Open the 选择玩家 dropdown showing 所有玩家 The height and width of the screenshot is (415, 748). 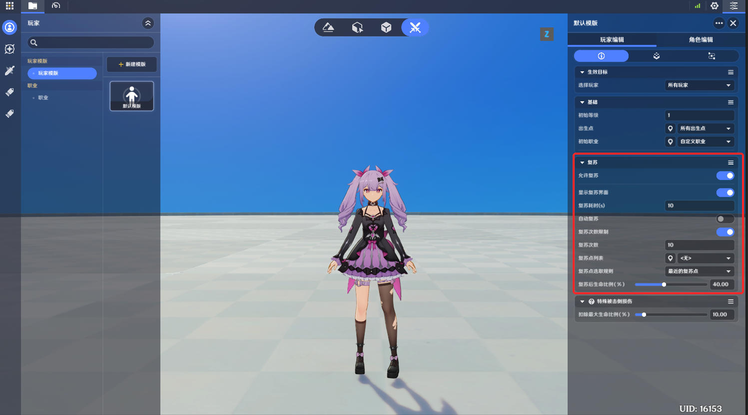click(x=699, y=85)
